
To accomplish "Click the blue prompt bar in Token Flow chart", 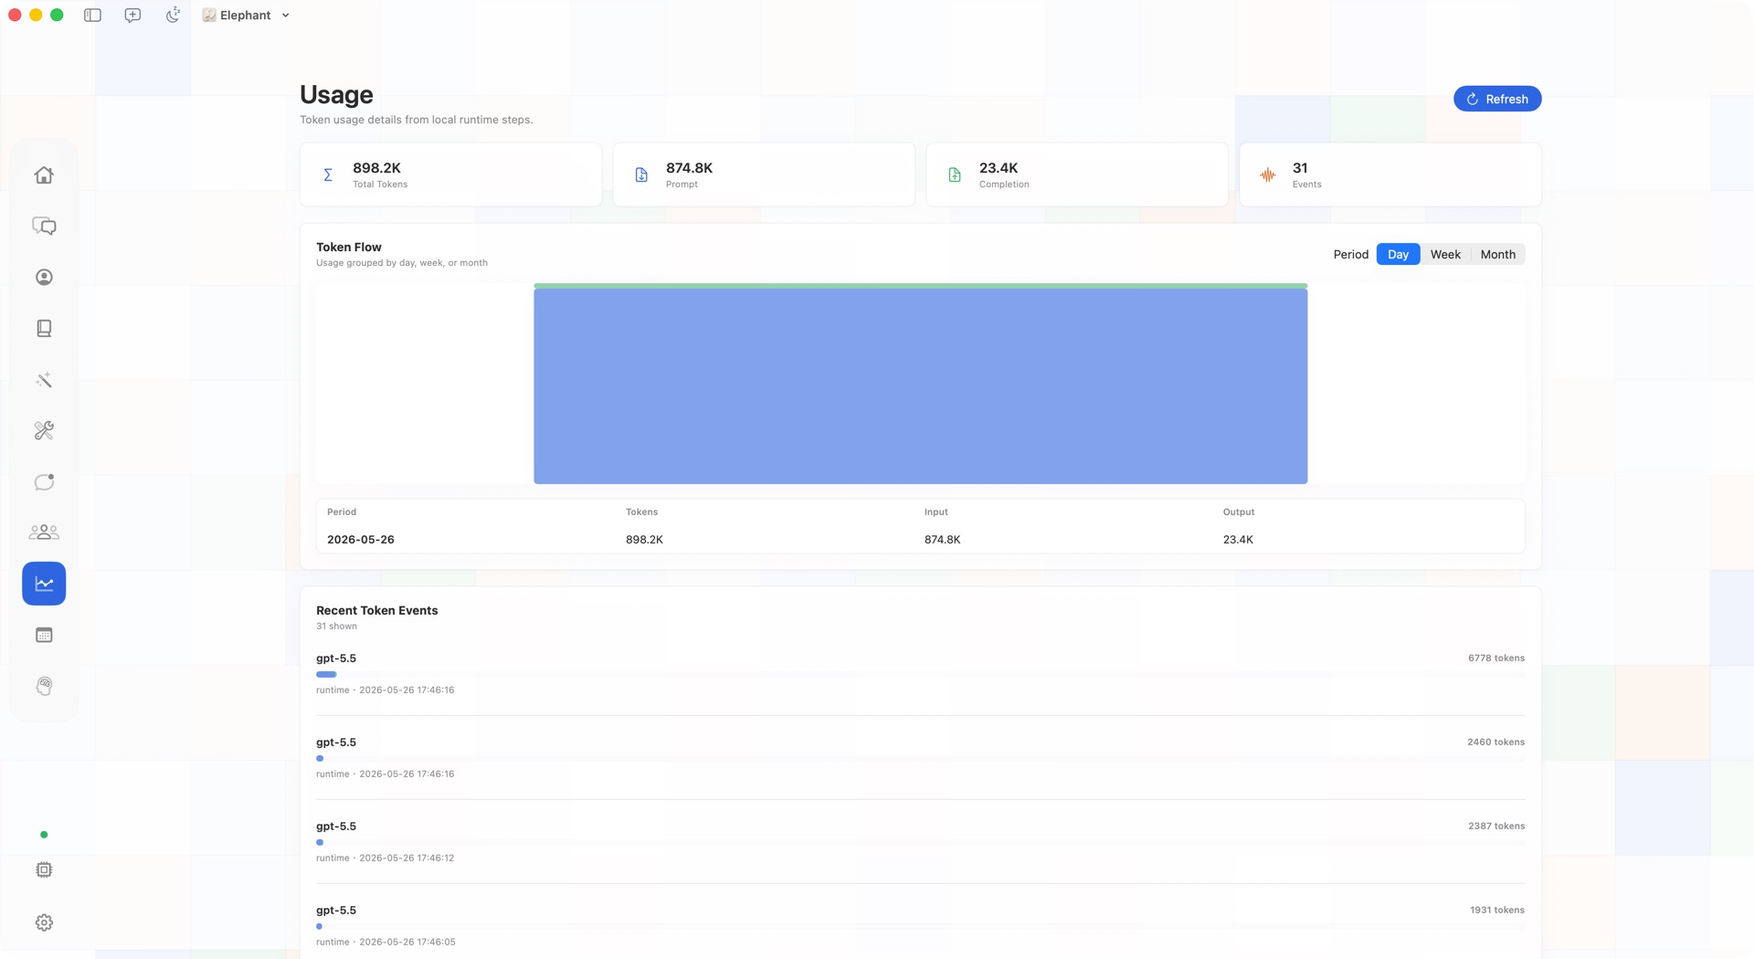I will [x=920, y=386].
